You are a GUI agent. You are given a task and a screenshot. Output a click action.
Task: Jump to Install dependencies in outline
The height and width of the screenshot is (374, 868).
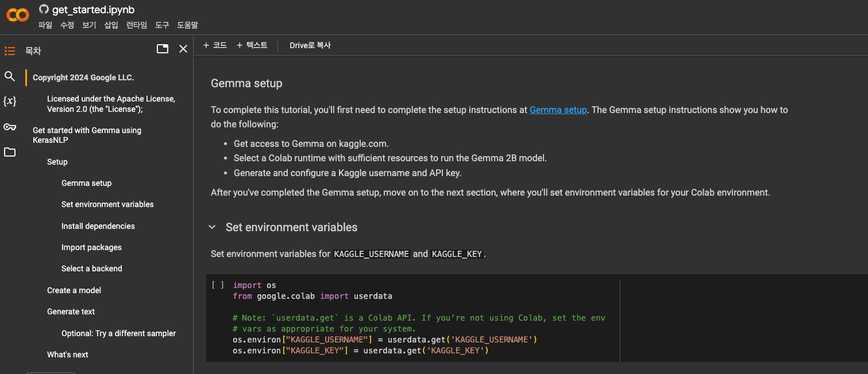(x=98, y=226)
